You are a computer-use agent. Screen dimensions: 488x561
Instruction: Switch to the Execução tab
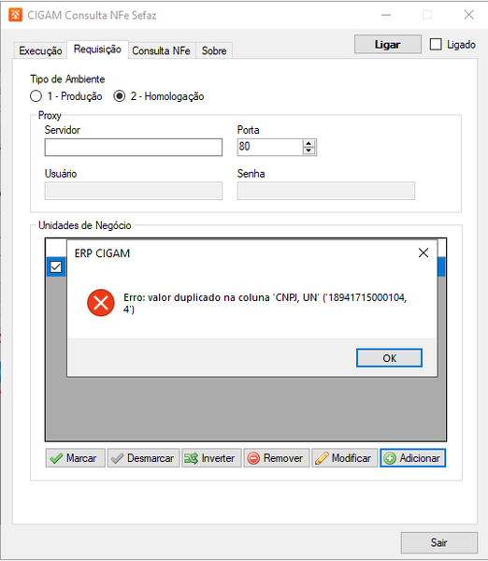pos(40,50)
